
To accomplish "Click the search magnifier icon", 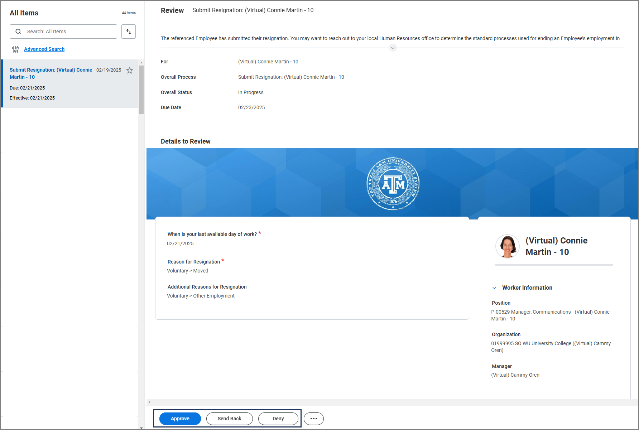I will (x=18, y=32).
